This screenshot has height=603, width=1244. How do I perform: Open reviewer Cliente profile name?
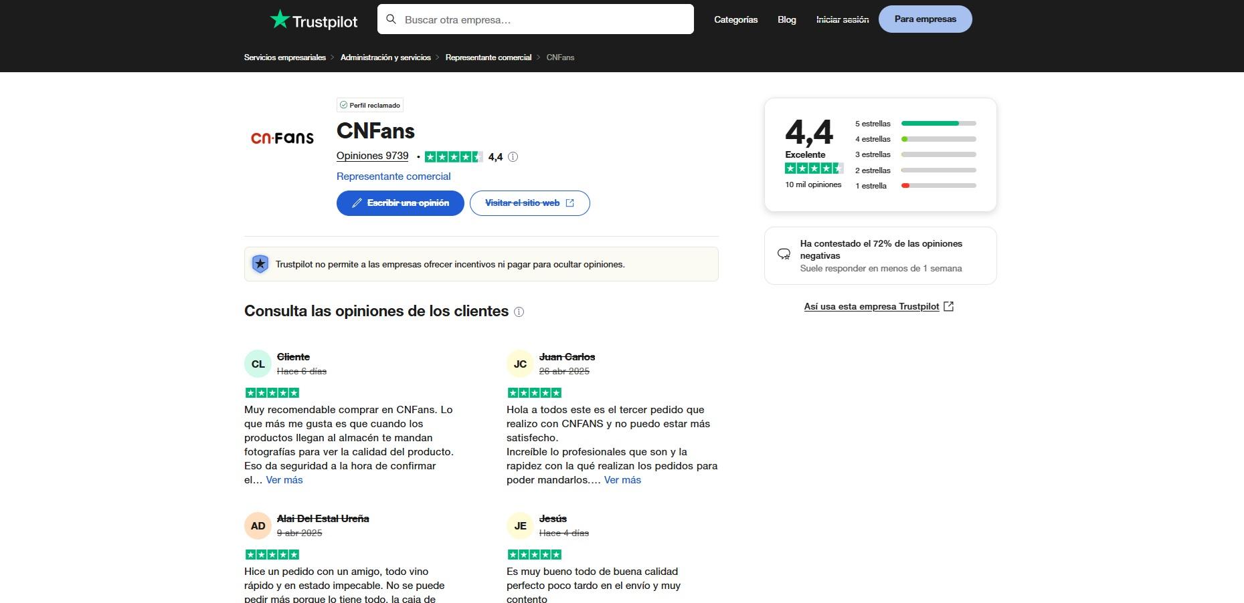point(293,357)
